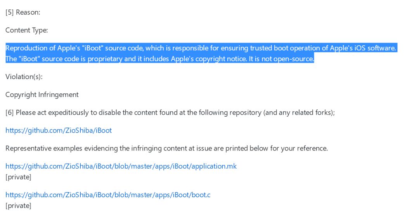Click '[private]' below the boot.c link
Image resolution: width=419 pixels, height=219 pixels.
tap(18, 205)
